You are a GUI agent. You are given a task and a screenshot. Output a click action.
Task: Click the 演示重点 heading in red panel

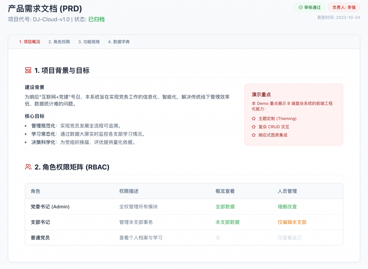point(261,94)
